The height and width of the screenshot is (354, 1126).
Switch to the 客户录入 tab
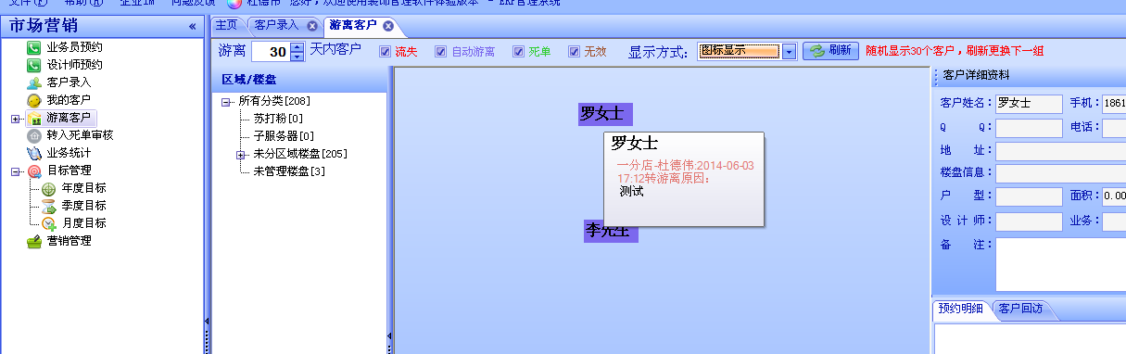pos(278,26)
